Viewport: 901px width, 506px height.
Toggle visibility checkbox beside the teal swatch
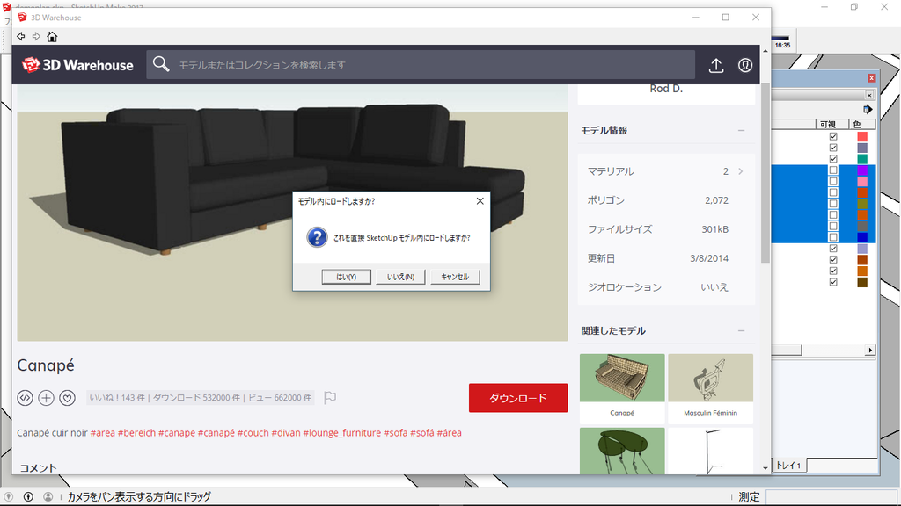click(x=833, y=159)
